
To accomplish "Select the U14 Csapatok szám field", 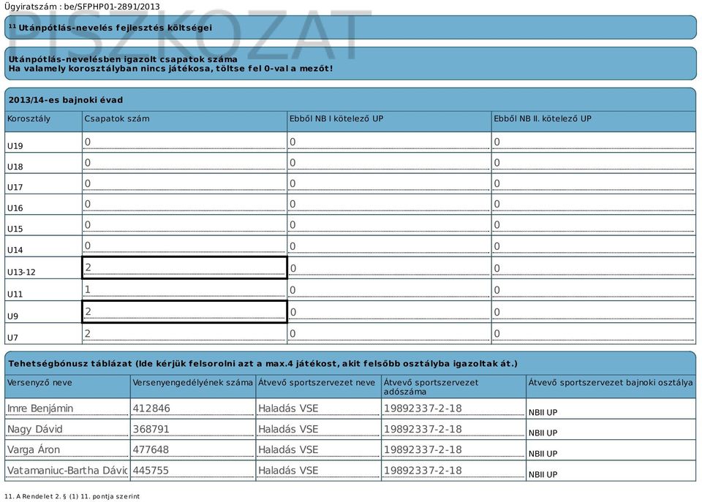I will (x=184, y=246).
